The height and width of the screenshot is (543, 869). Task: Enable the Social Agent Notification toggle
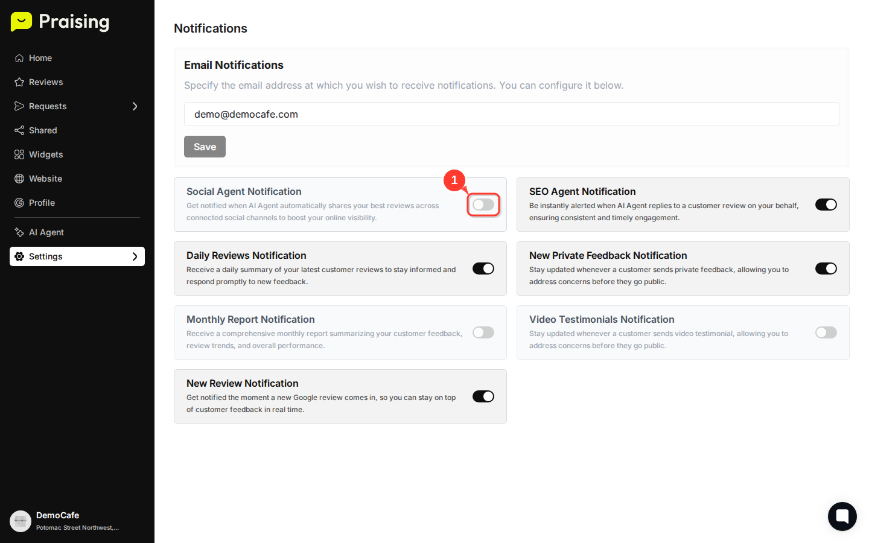(x=483, y=205)
